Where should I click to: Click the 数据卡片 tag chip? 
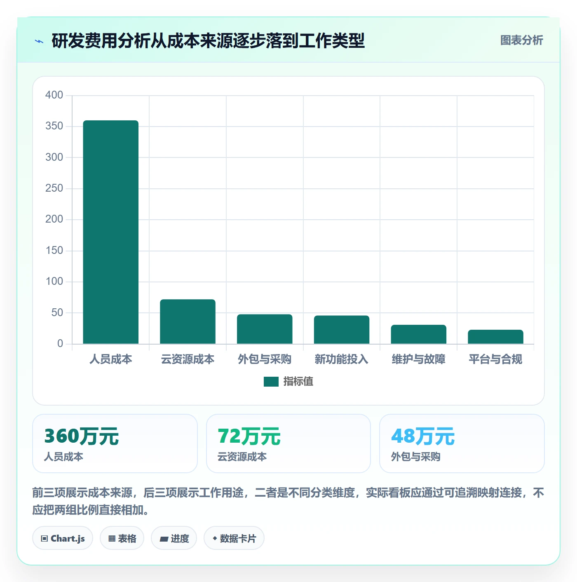click(x=234, y=538)
